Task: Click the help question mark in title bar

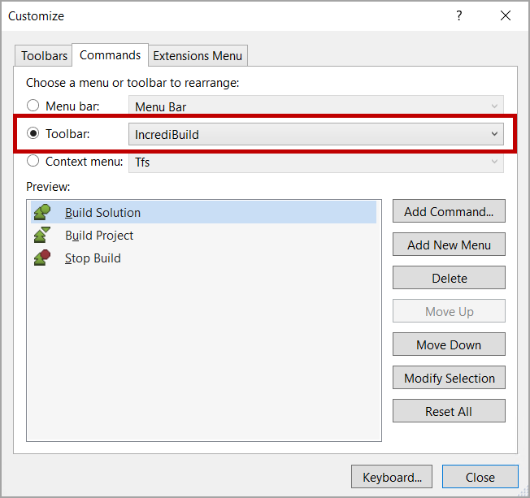Action: [x=459, y=16]
